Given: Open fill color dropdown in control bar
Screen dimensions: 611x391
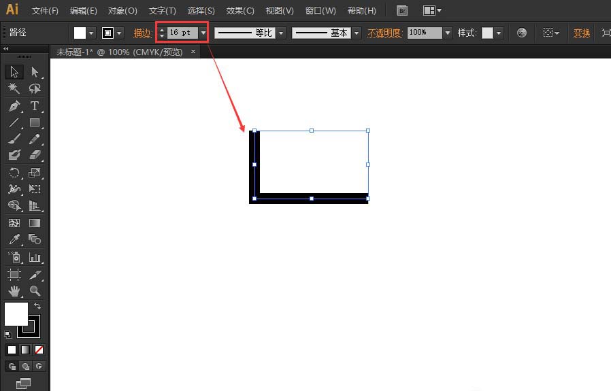Looking at the screenshot, I should pyautogui.click(x=90, y=33).
